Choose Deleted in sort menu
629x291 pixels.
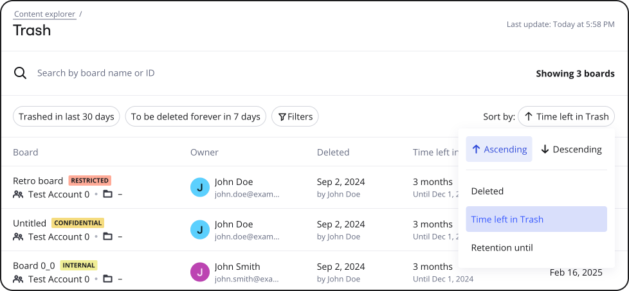tap(488, 191)
